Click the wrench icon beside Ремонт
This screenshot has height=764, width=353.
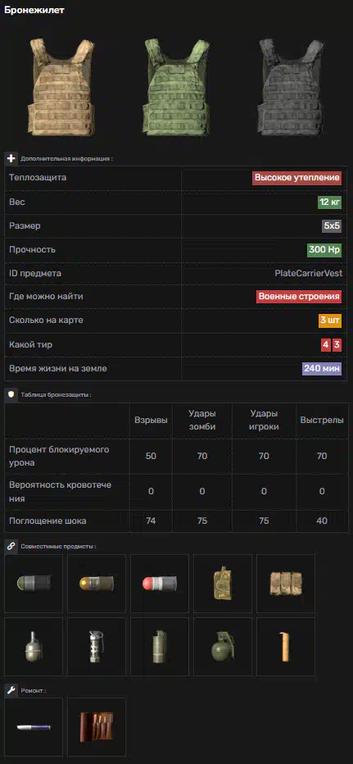click(11, 690)
